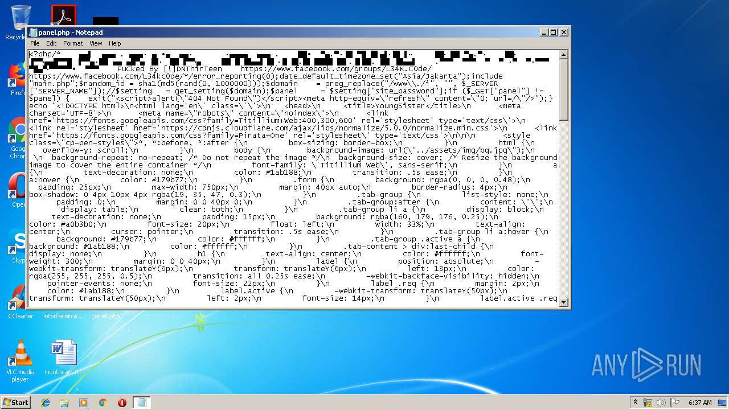This screenshot has height=410, width=729.
Task: Open Opera from the taskbar
Action: click(x=122, y=403)
